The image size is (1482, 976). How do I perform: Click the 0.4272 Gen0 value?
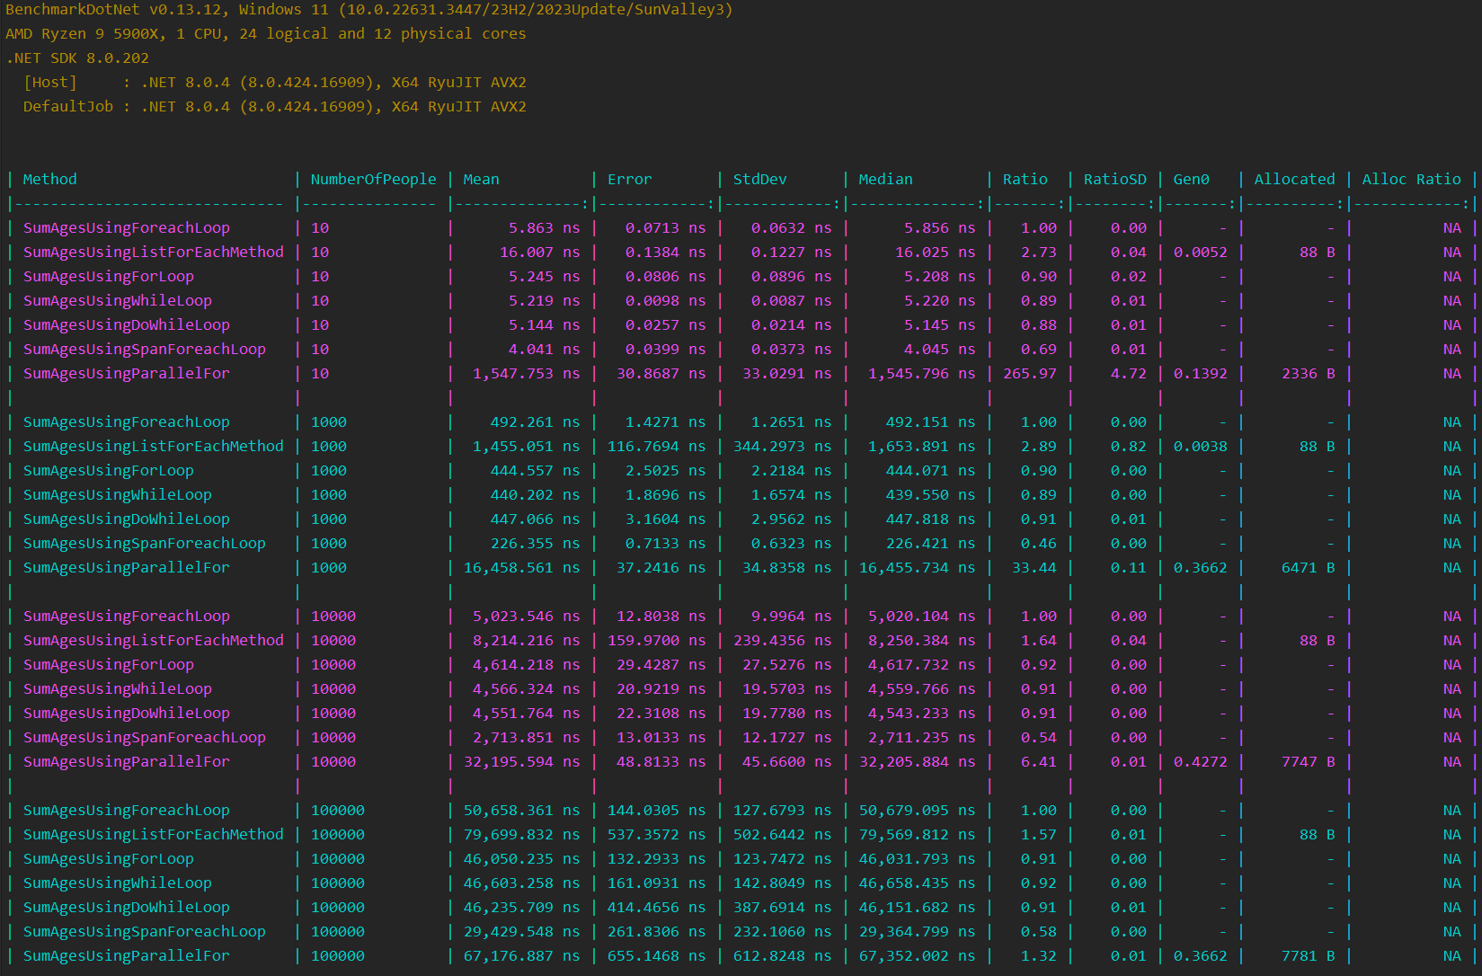click(1200, 762)
